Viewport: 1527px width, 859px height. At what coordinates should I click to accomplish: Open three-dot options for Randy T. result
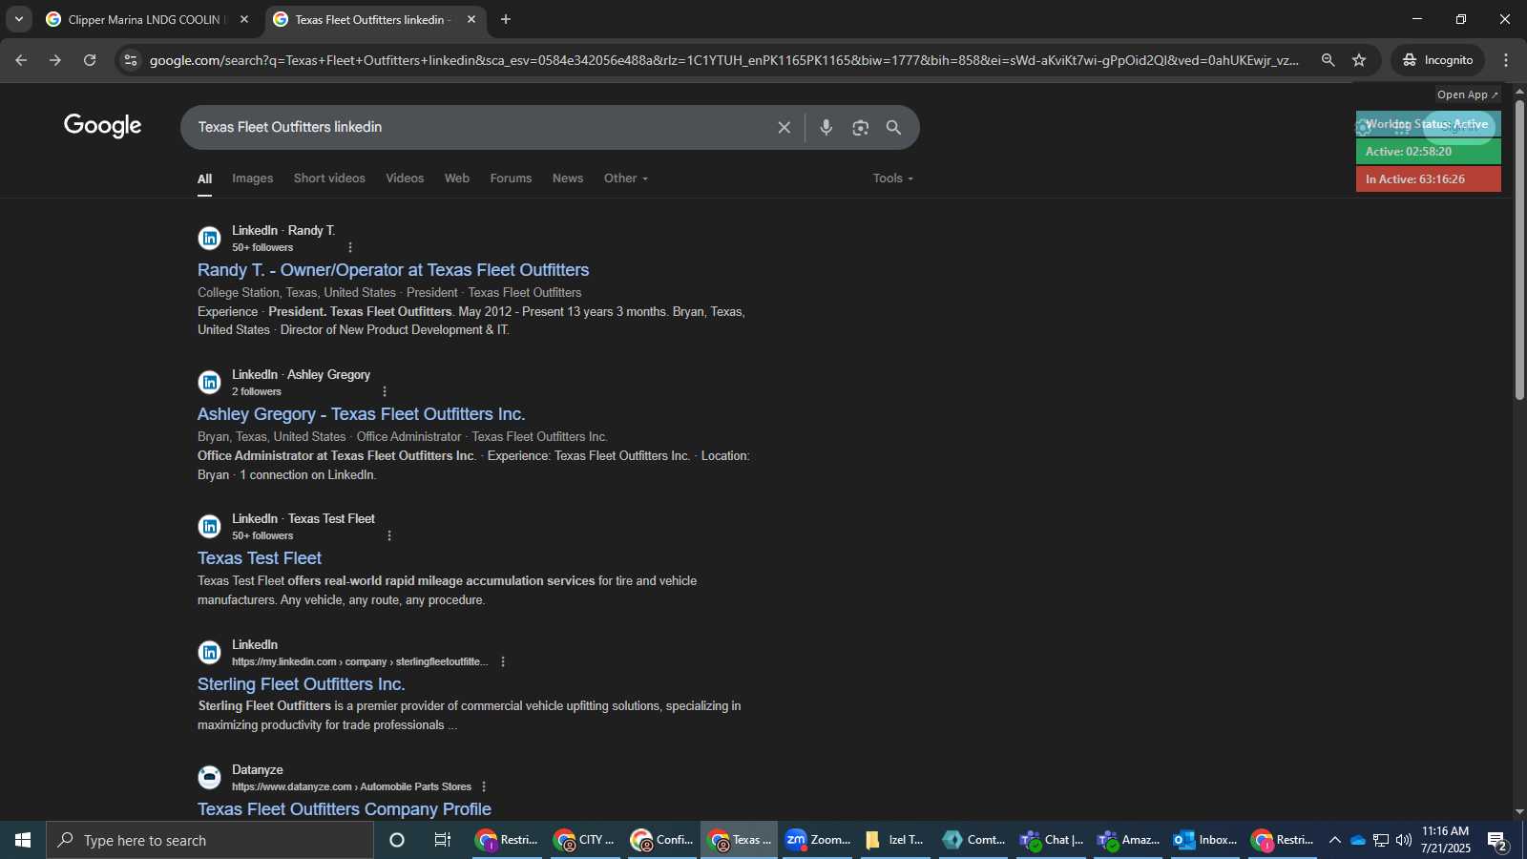click(x=350, y=247)
